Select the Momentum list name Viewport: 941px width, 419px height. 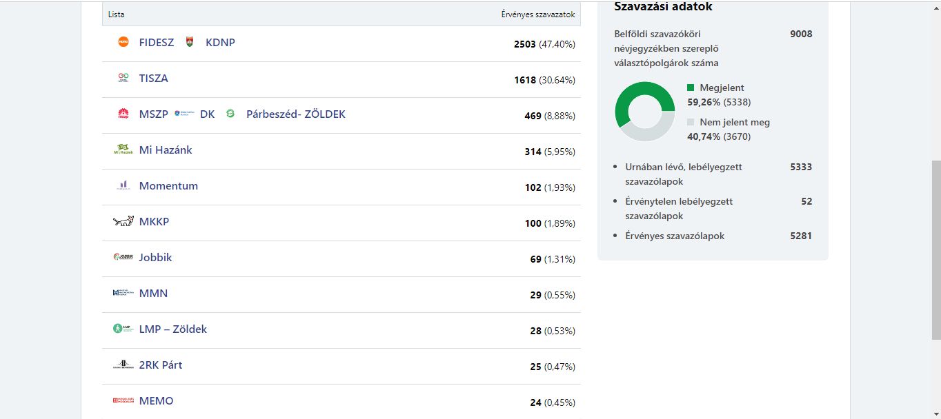coord(168,185)
